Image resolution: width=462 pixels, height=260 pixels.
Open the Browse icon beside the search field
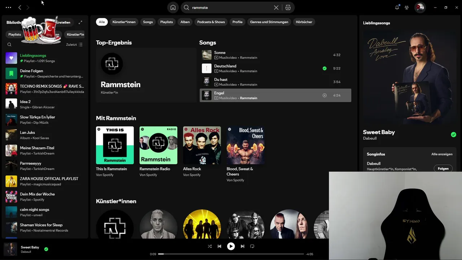tap(288, 7)
